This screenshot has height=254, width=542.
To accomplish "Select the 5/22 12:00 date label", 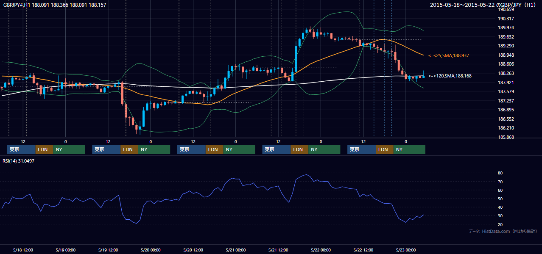I will tap(363, 250).
